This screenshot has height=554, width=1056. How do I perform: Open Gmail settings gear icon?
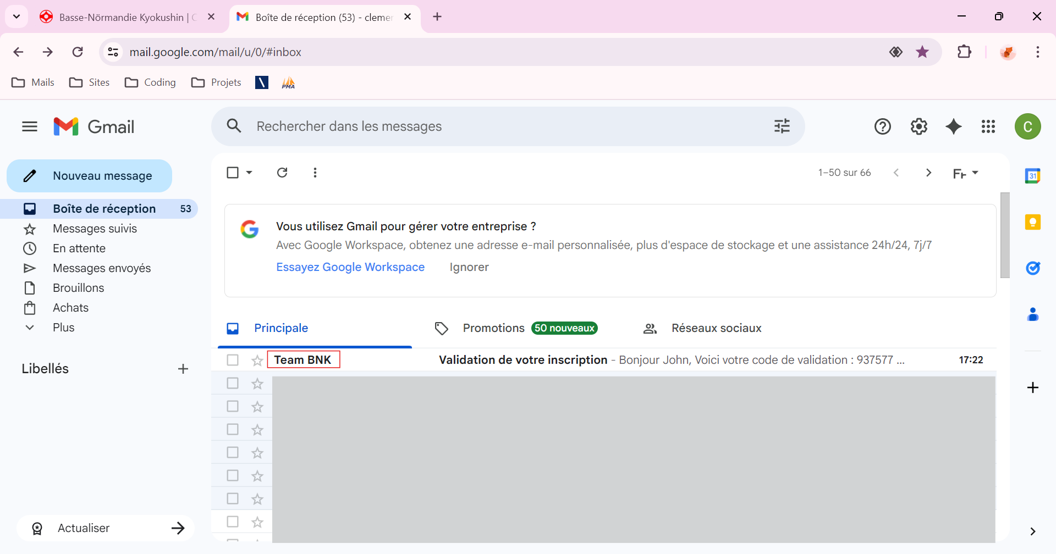pos(919,126)
